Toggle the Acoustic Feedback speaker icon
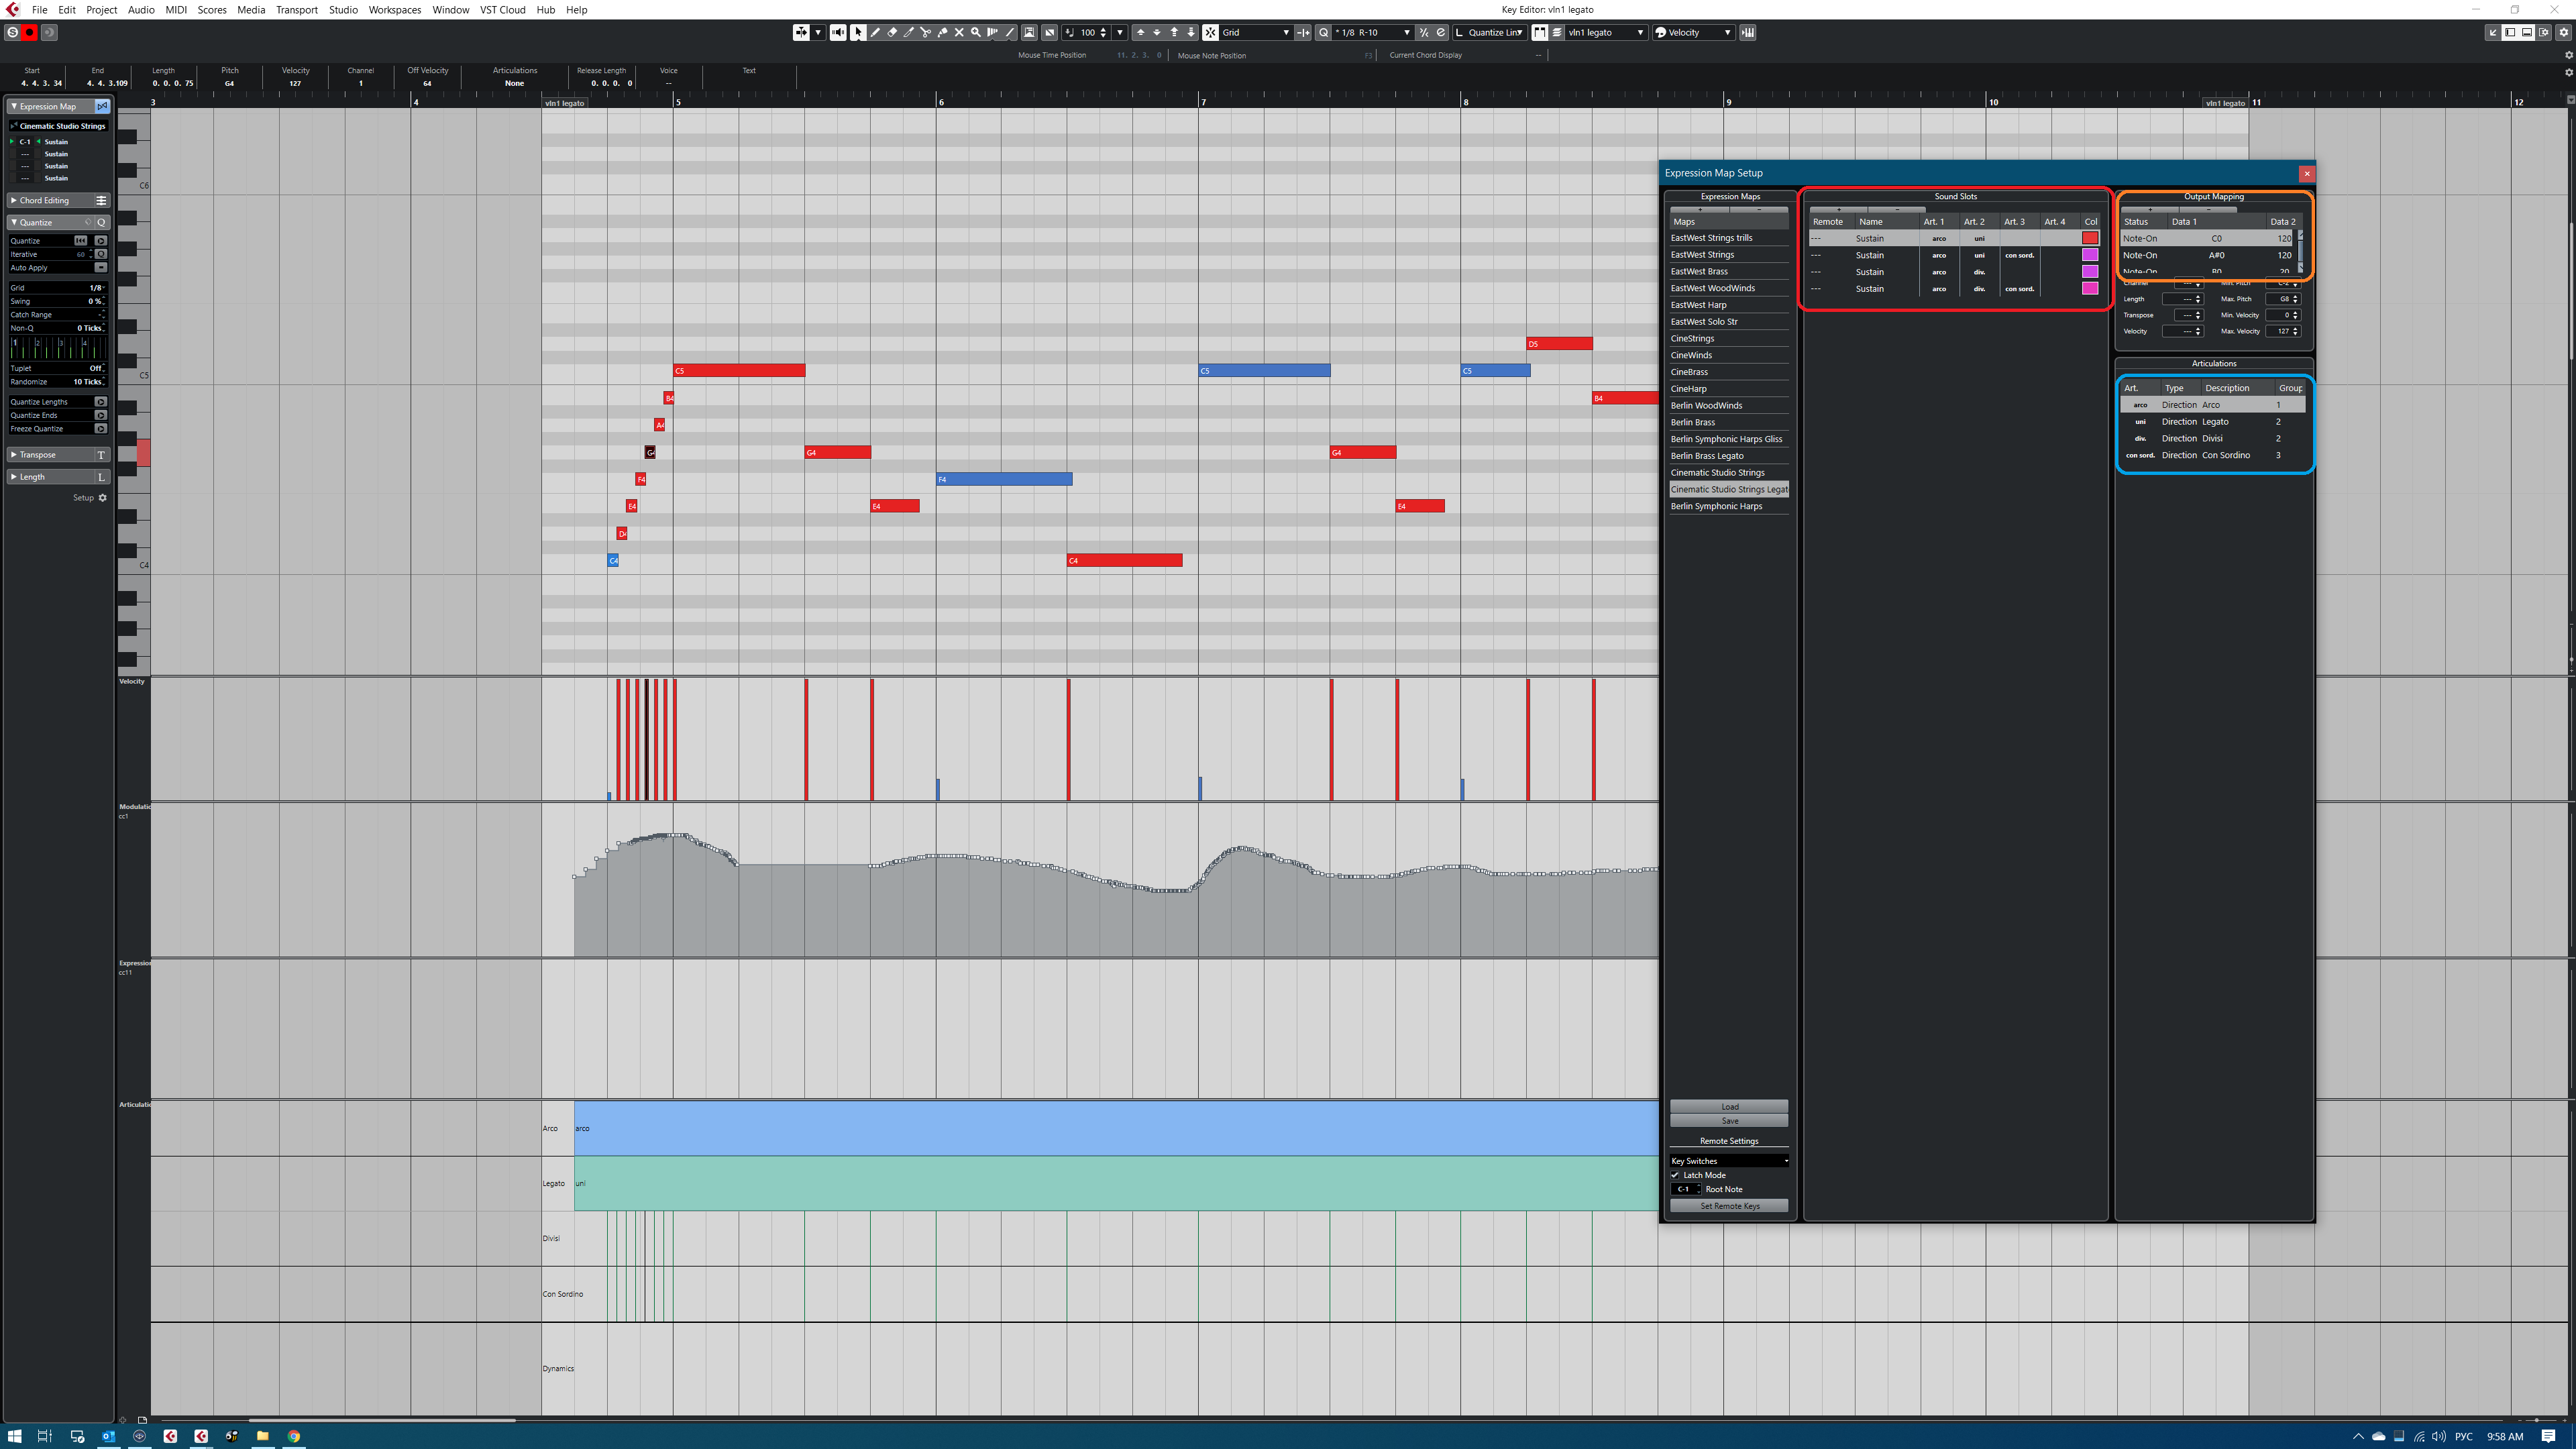Viewport: 2576px width, 1449px height. (x=838, y=33)
